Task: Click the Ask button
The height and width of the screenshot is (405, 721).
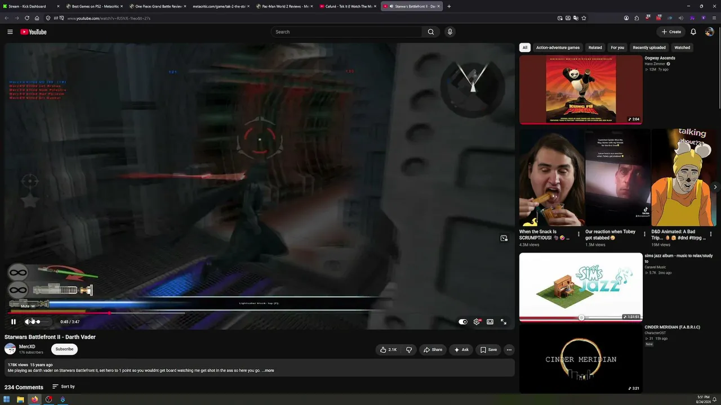Action: click(x=461, y=350)
